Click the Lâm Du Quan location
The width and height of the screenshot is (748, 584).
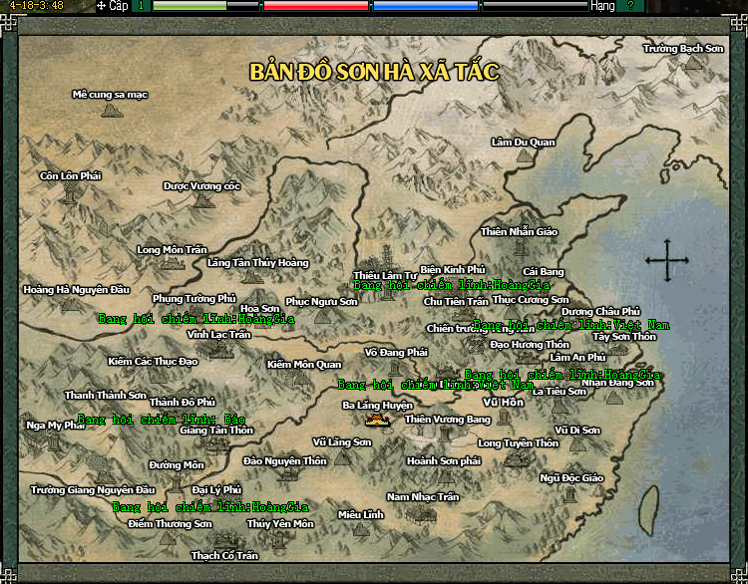click(523, 143)
